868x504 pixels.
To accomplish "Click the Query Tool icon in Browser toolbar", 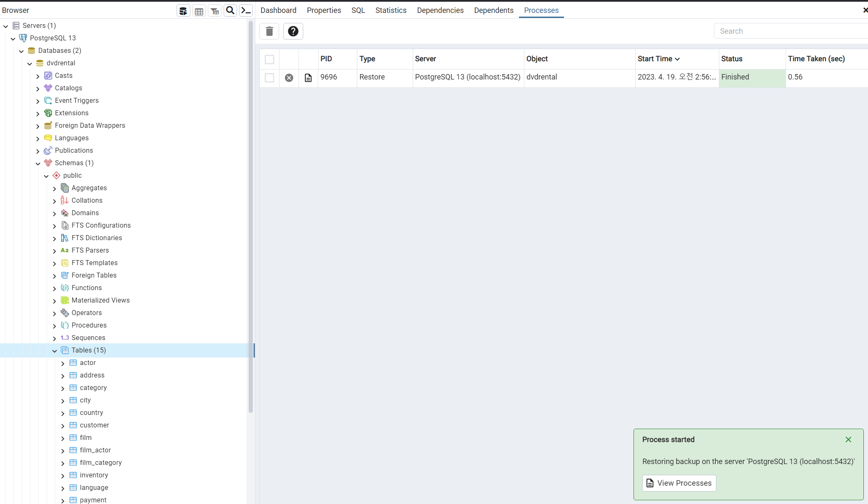I will click(x=183, y=11).
